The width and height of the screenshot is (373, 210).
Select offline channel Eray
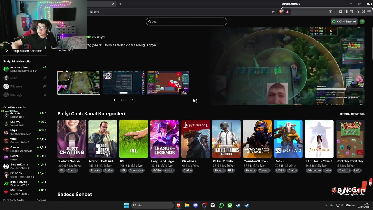point(25,78)
